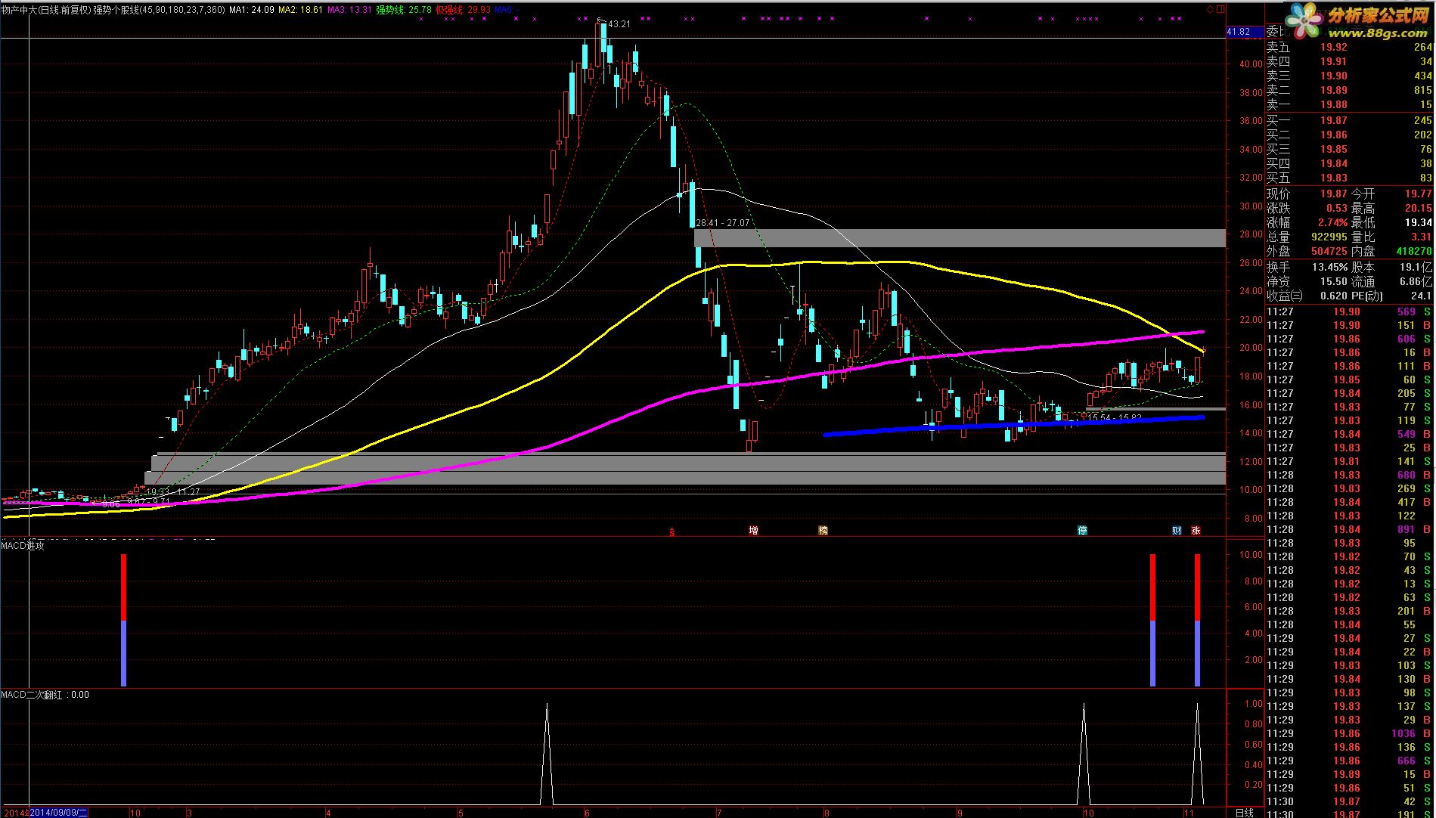Click the 15.54 - 15.82 gap label
This screenshot has height=818, width=1436.
1114,417
